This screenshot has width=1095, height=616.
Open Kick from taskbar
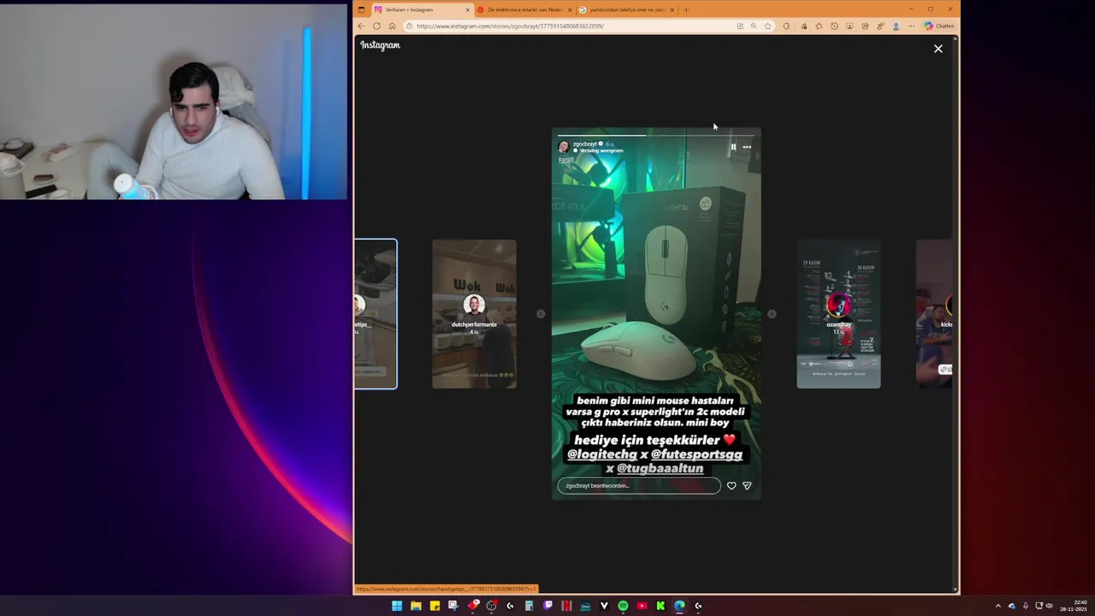tap(660, 606)
